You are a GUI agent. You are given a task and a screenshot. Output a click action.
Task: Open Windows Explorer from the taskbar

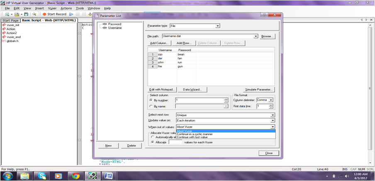point(24,176)
